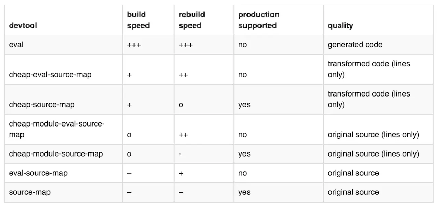Select 'yes' in the cheap-module-source-map row
437x207 pixels.
pyautogui.click(x=244, y=154)
